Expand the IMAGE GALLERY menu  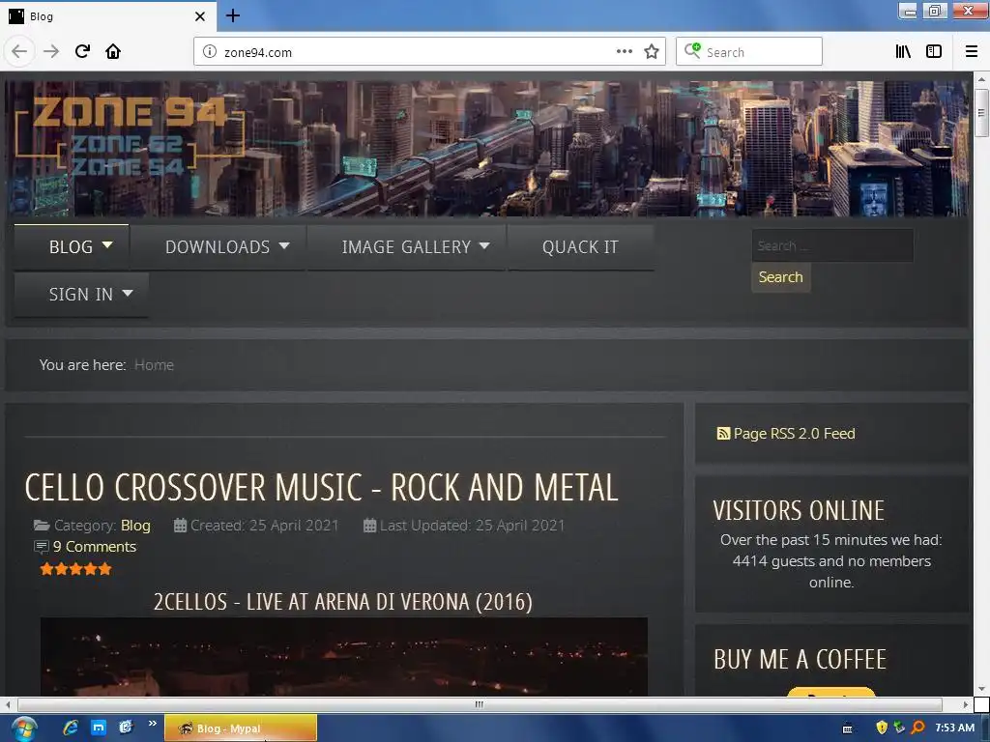pyautogui.click(x=407, y=246)
